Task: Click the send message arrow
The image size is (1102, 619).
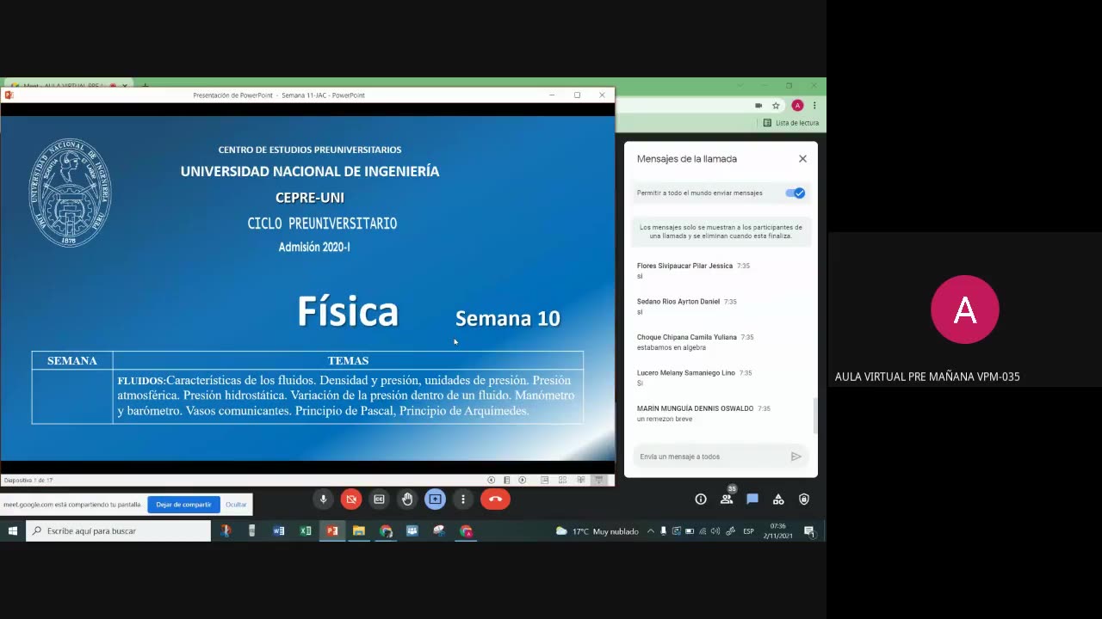Action: coord(796,457)
